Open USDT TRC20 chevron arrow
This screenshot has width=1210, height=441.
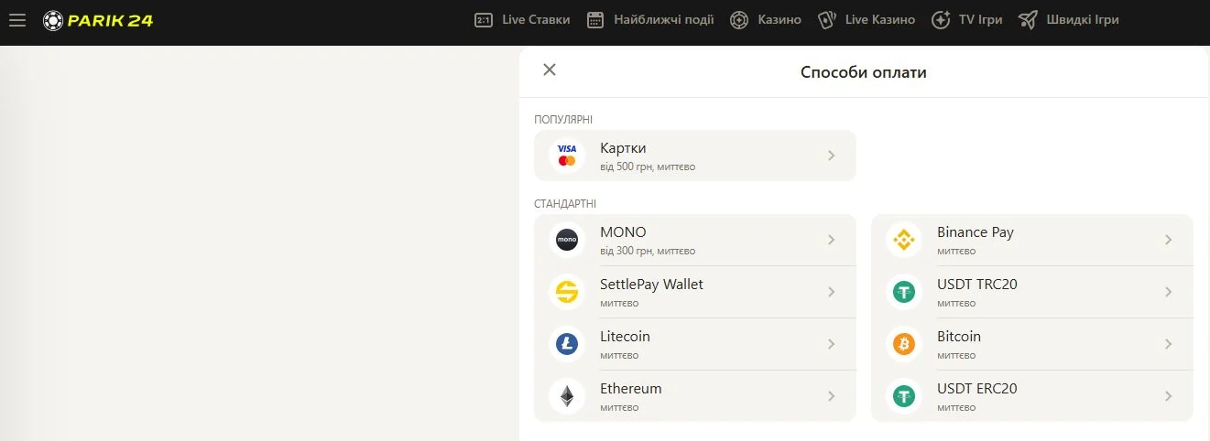1169,292
